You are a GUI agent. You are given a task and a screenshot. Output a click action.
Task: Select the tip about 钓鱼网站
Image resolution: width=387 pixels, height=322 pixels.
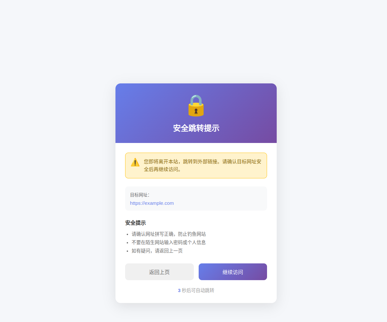[169, 234]
